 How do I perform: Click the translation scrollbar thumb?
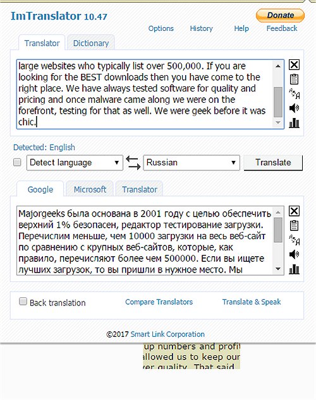click(278, 230)
